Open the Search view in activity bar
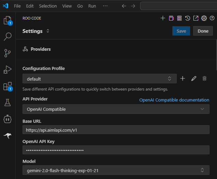Viewport: 217px width, 179px height. point(8,36)
